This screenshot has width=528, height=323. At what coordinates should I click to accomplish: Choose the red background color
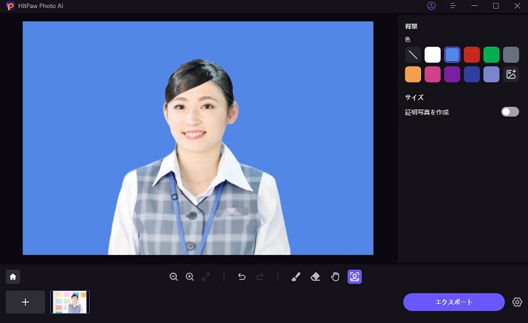(472, 55)
